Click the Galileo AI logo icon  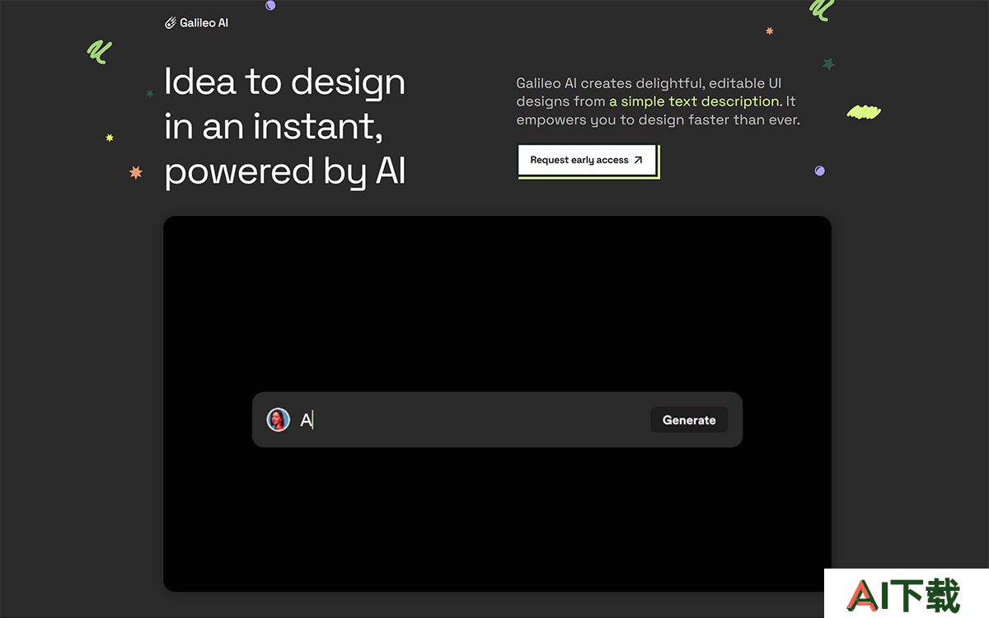(171, 23)
